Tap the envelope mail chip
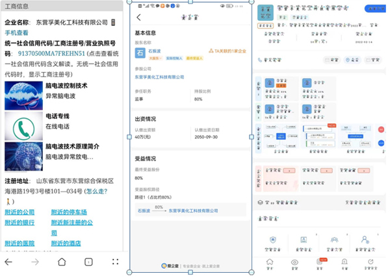This screenshot has width=390, height=278. coord(331,60)
